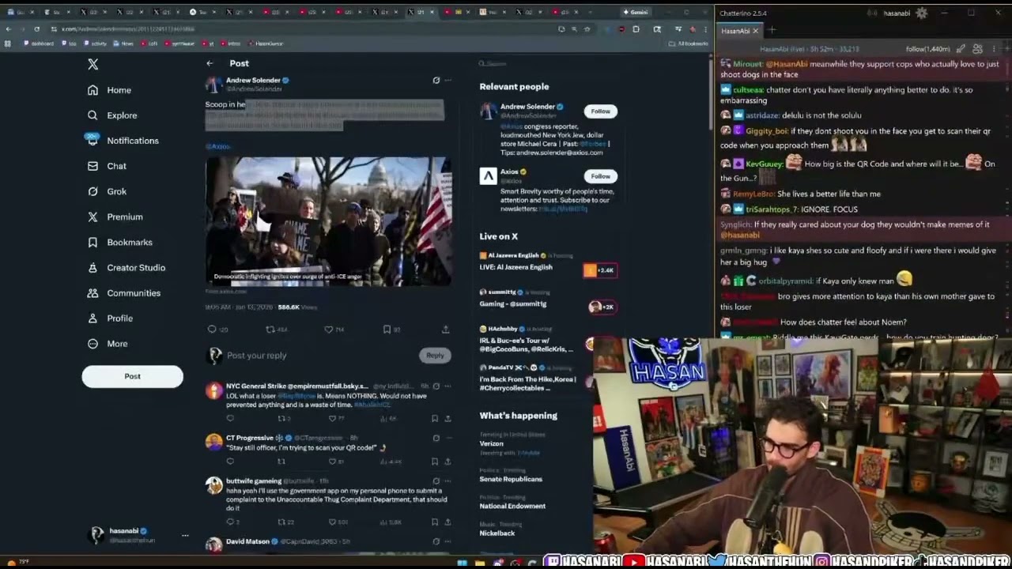This screenshot has height=569, width=1012.
Task: Open the Chatterino split options menu
Action: 994,49
